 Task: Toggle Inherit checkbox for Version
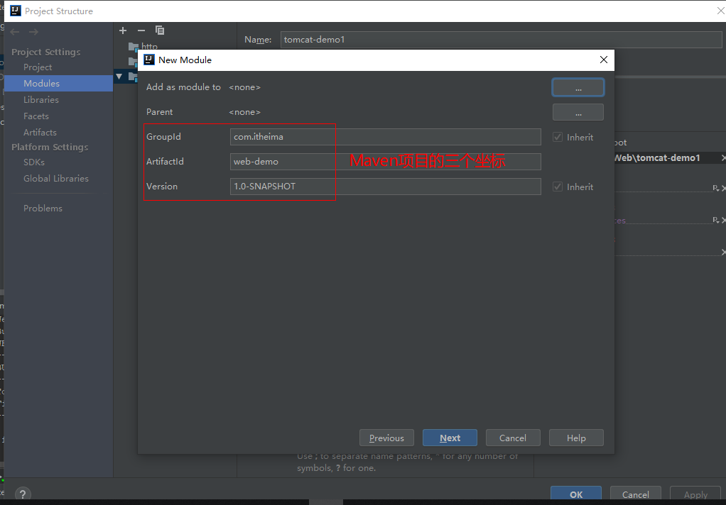[x=558, y=187]
